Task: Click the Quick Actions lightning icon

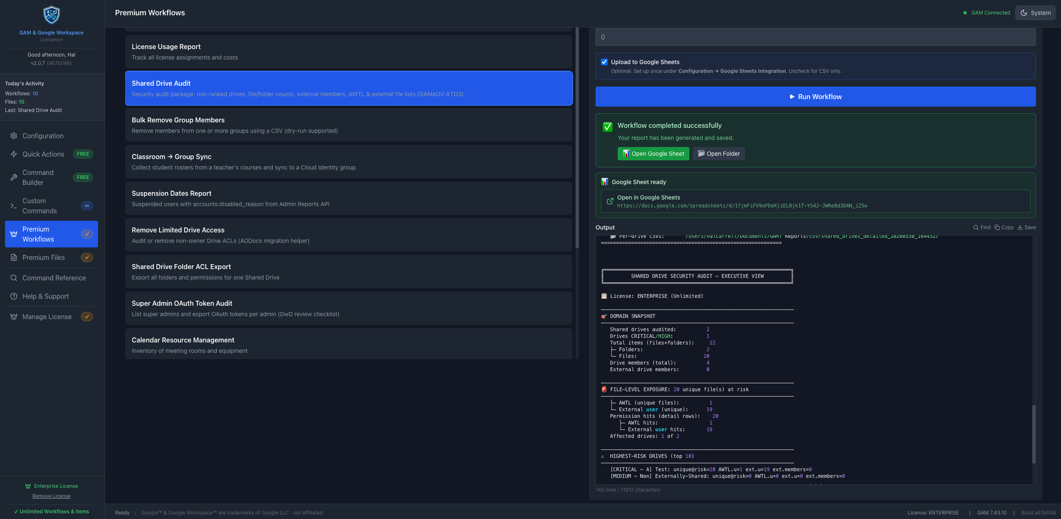Action: 14,154
